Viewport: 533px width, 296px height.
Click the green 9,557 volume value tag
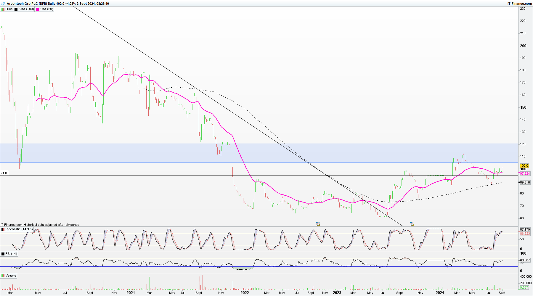pos(524,288)
